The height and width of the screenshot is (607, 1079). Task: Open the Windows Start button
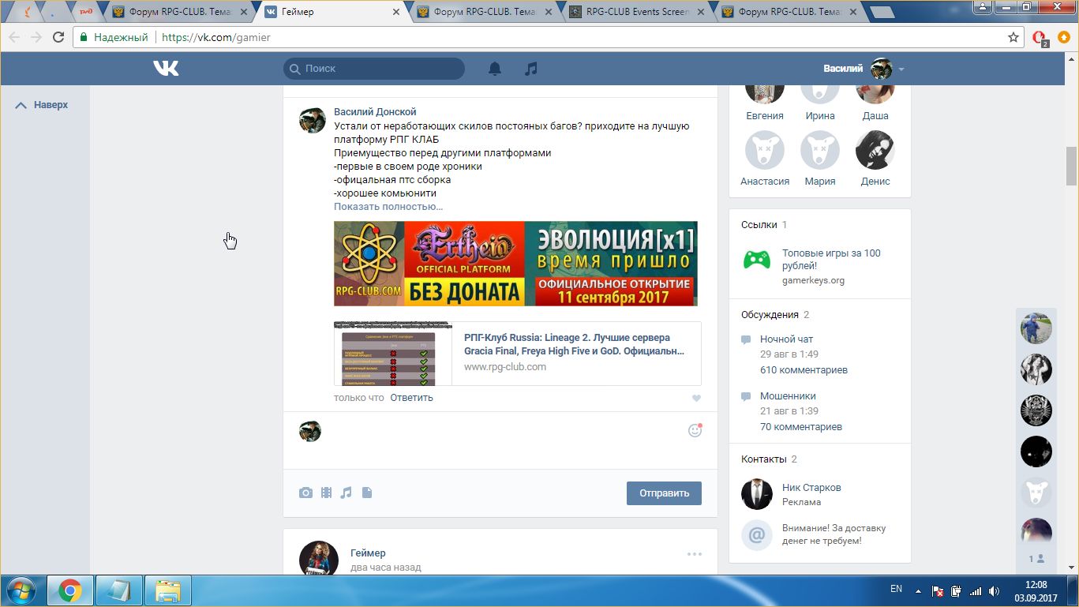(x=20, y=590)
